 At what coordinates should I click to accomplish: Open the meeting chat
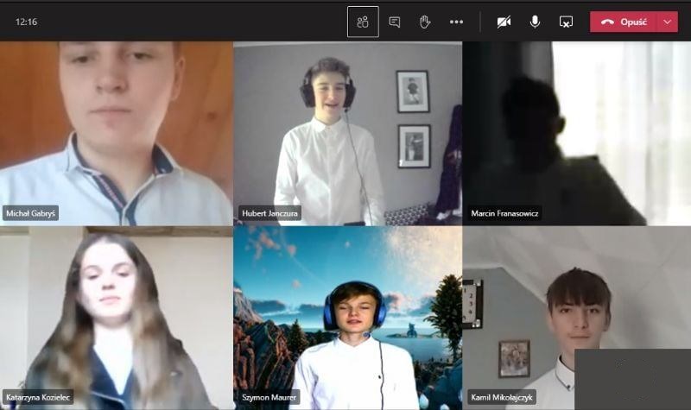395,22
